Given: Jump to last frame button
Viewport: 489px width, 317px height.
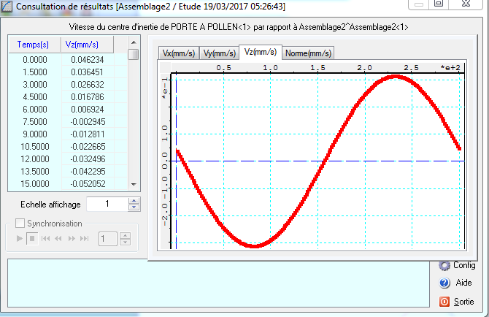Looking at the screenshot, I should [84, 239].
